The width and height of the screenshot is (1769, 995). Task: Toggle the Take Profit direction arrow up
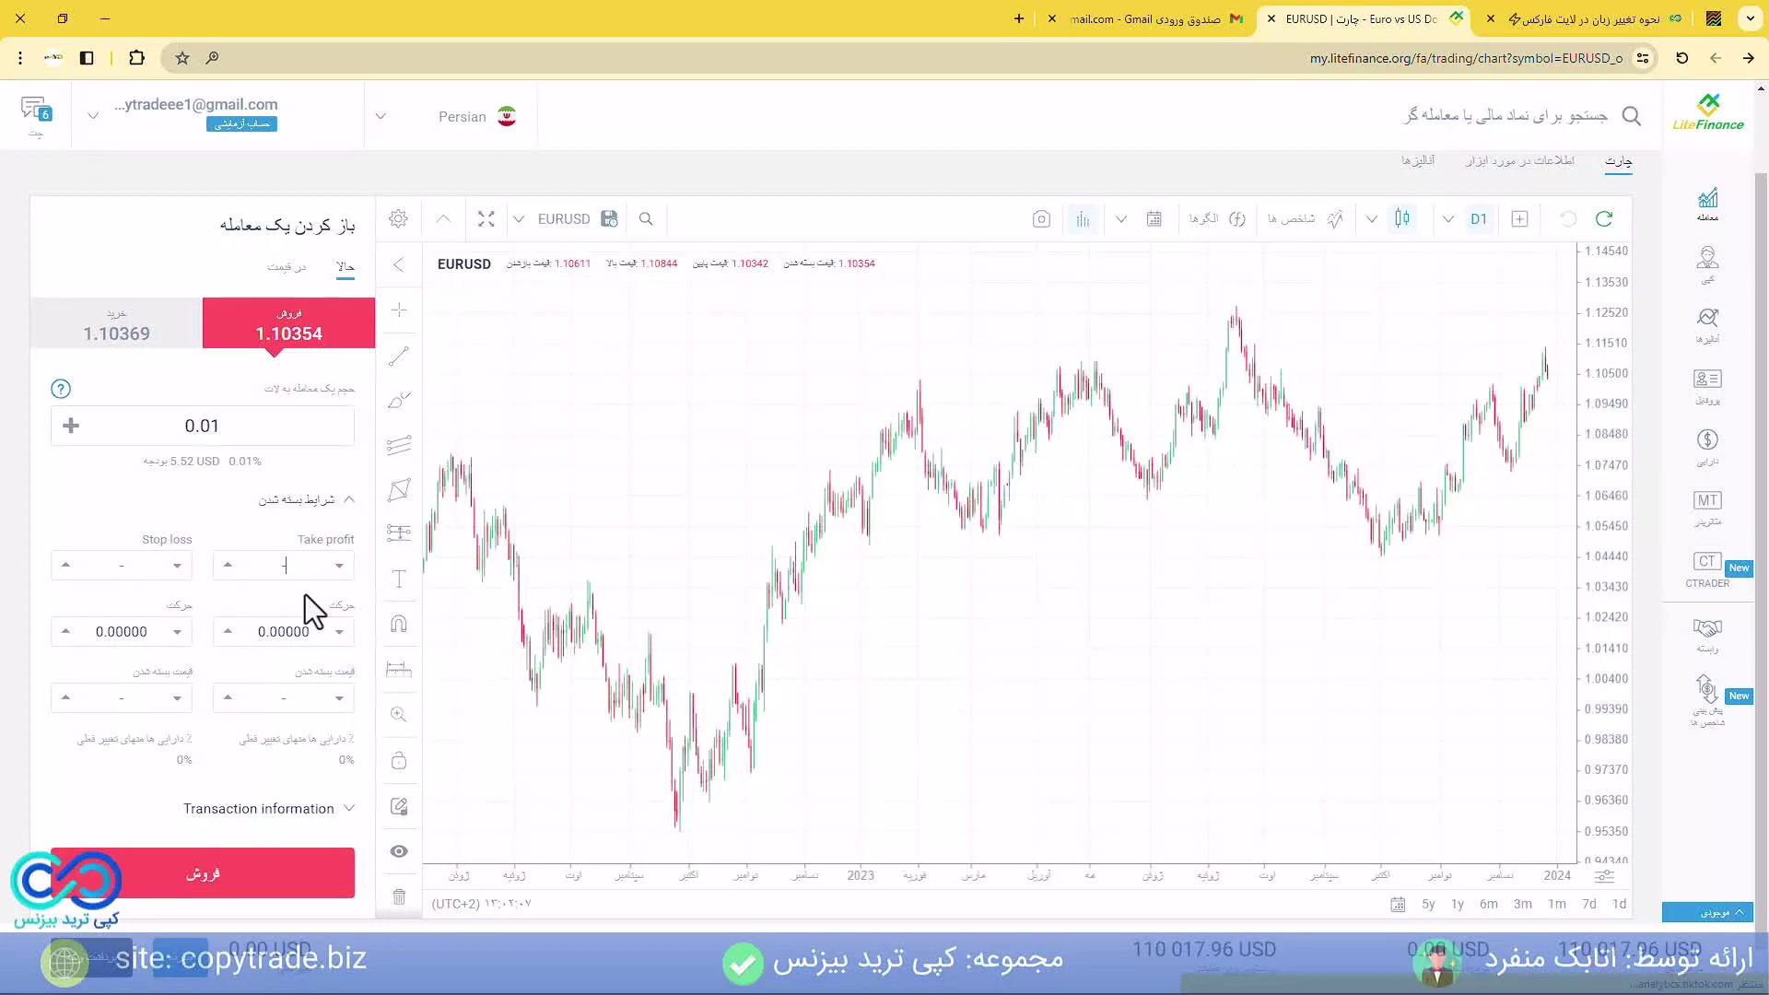pyautogui.click(x=228, y=565)
